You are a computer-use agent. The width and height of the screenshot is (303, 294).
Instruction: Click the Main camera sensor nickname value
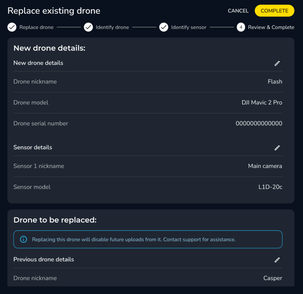click(265, 166)
